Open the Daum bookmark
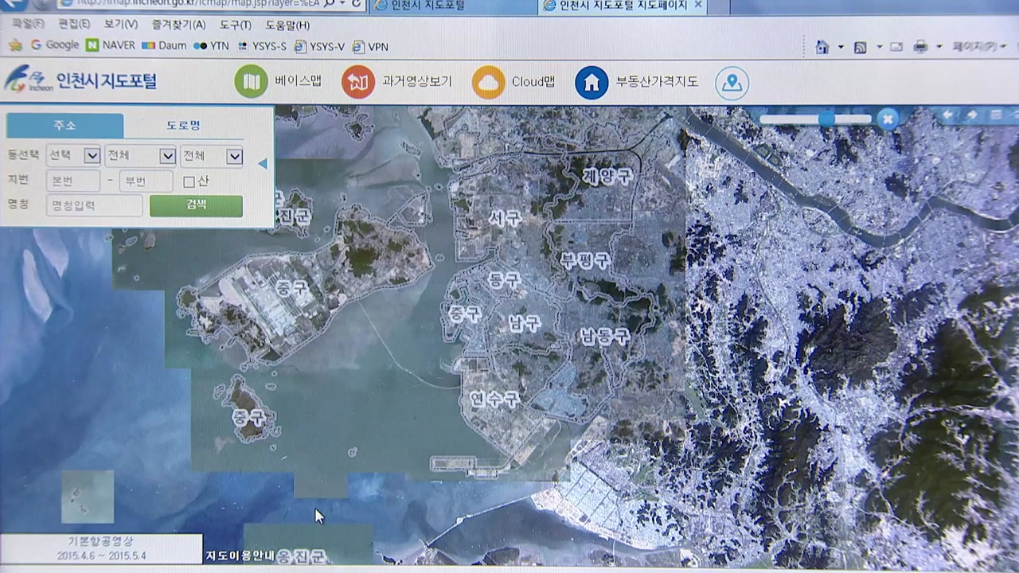 164,45
